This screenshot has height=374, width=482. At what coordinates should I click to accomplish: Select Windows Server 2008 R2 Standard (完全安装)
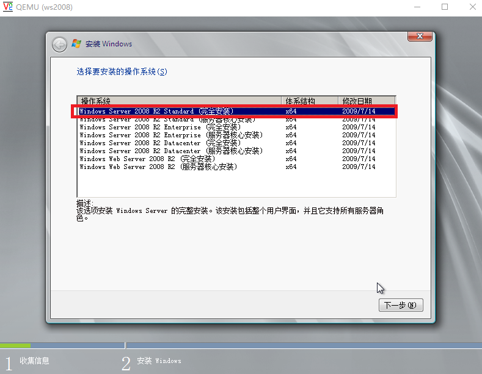pyautogui.click(x=236, y=111)
